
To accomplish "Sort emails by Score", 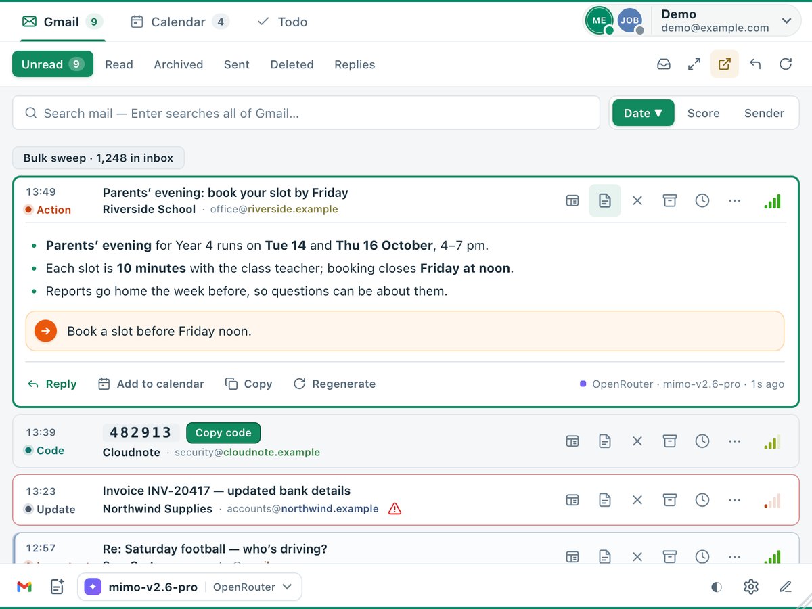I will [x=704, y=113].
